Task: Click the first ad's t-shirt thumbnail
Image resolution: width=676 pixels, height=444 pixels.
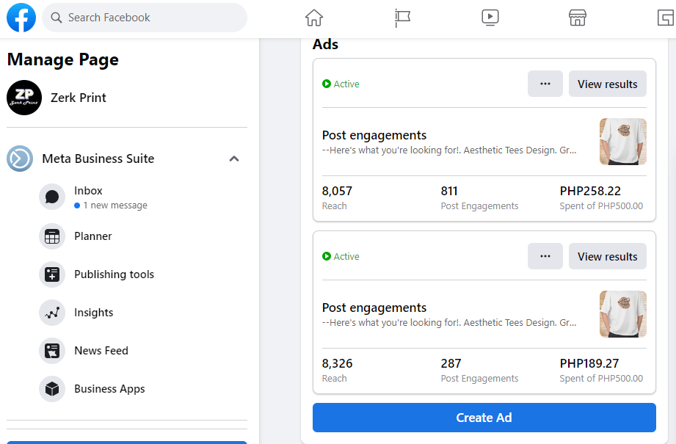Action: click(623, 142)
